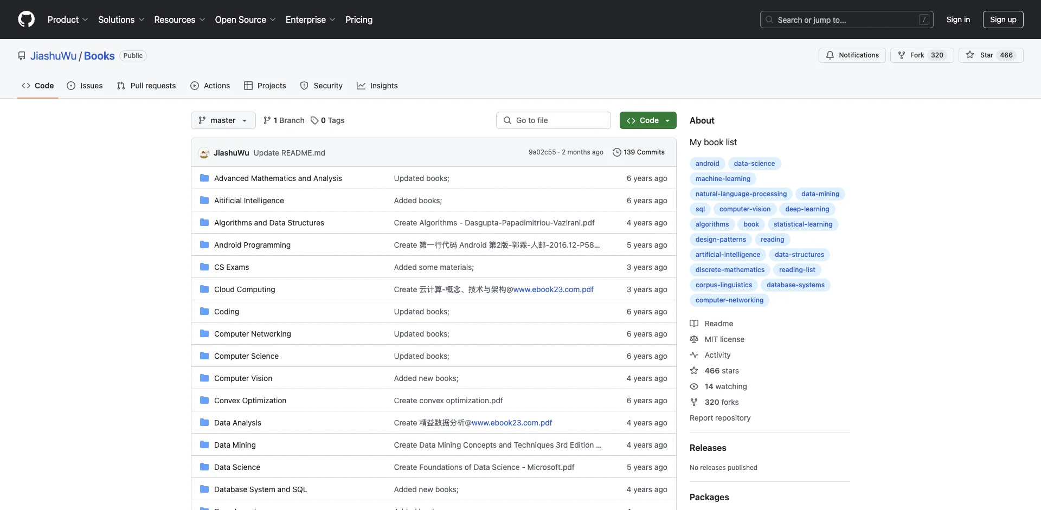The width and height of the screenshot is (1041, 510).
Task: Open the green Code dropdown button
Action: [x=648, y=120]
